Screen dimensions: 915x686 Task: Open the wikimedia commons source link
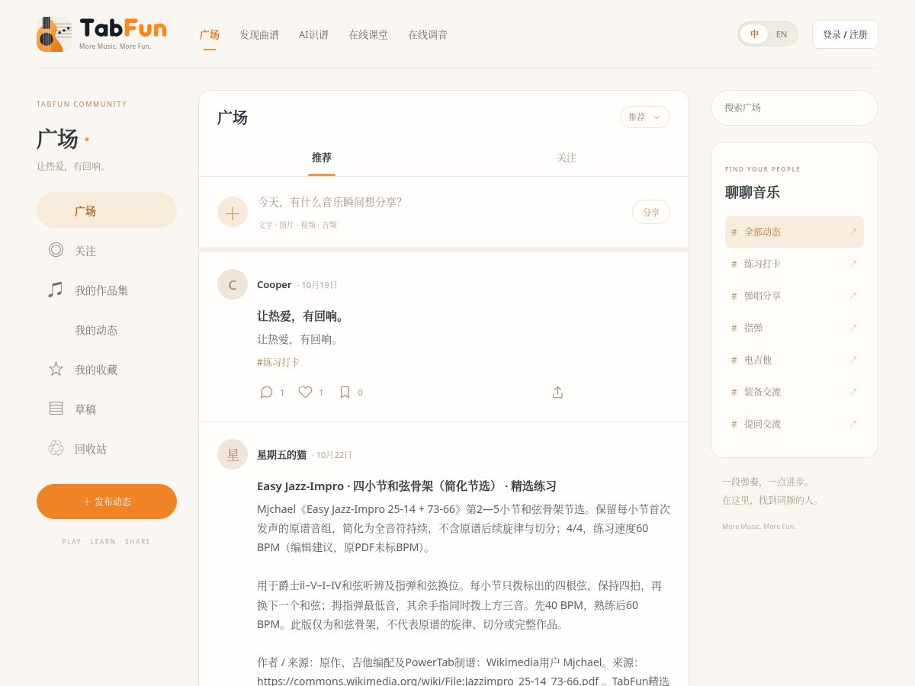click(x=428, y=681)
